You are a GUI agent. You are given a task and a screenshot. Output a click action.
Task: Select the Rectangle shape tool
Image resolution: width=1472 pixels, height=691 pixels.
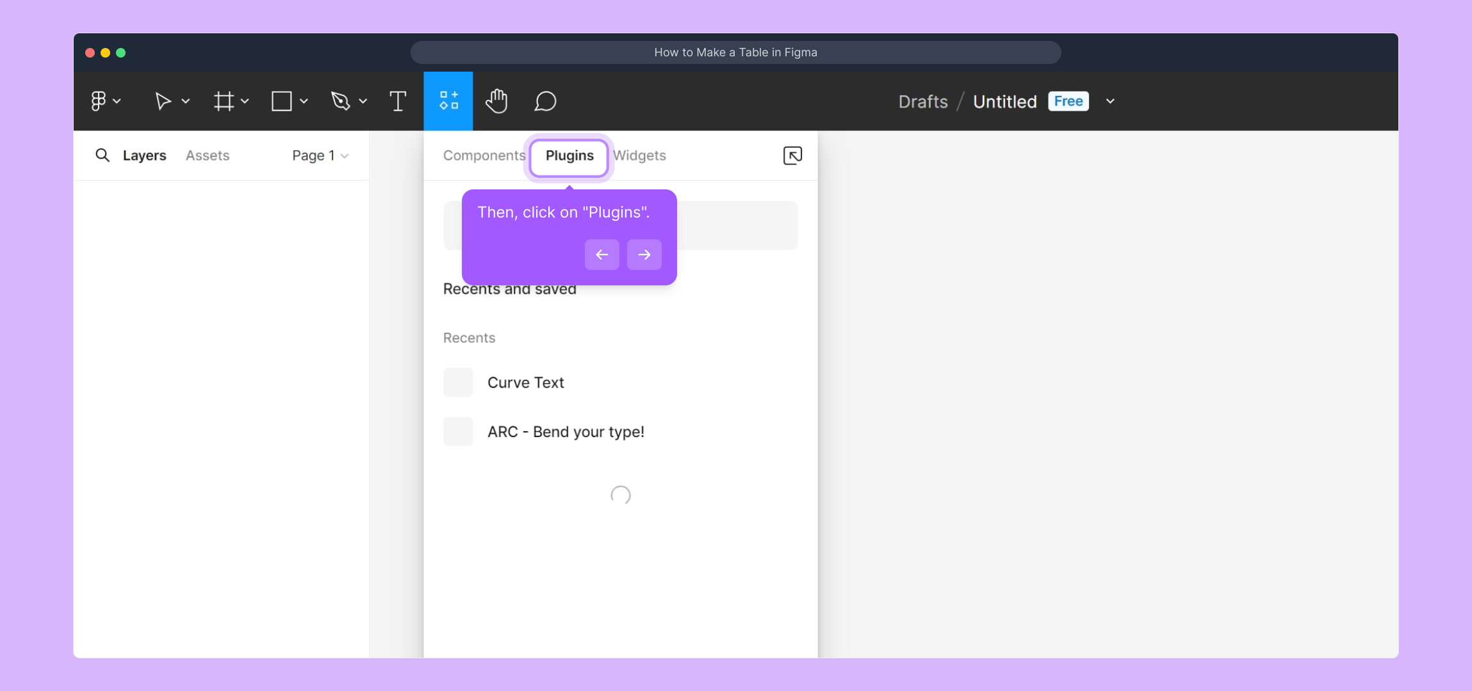[x=282, y=101]
